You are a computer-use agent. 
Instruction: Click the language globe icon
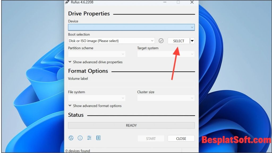point(71,138)
